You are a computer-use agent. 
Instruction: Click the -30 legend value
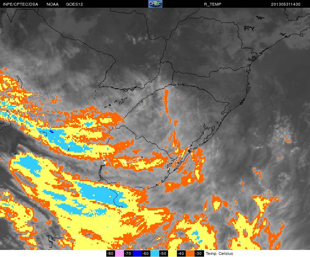point(199,253)
